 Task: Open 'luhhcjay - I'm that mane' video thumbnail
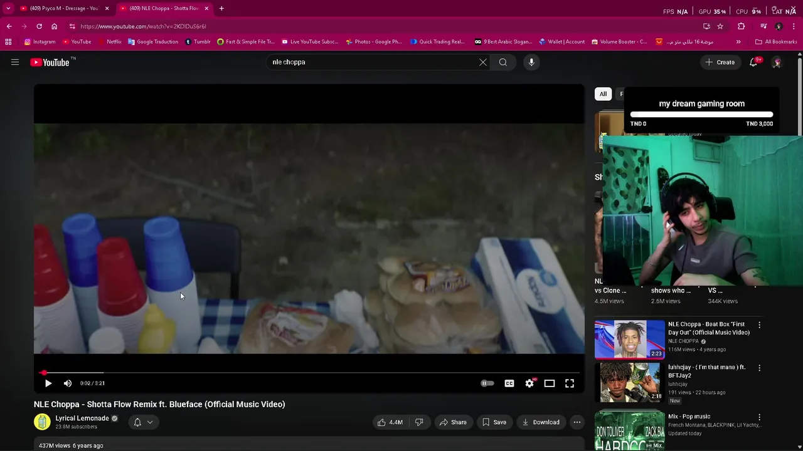(x=630, y=382)
